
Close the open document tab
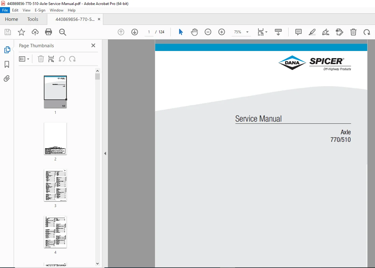[x=99, y=19]
